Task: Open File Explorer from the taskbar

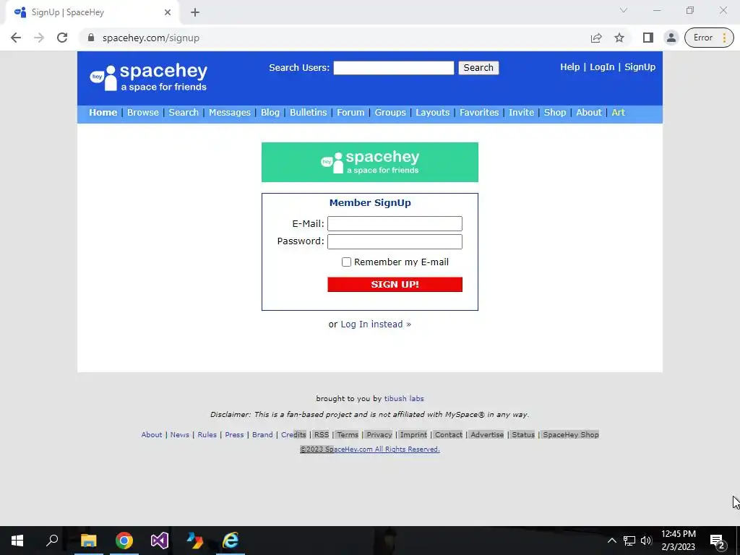Action: (x=88, y=541)
